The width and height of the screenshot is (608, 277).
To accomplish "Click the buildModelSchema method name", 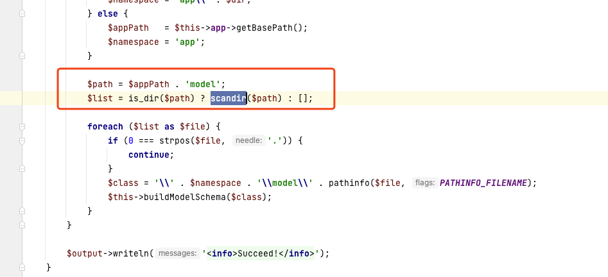I will 185,197.
